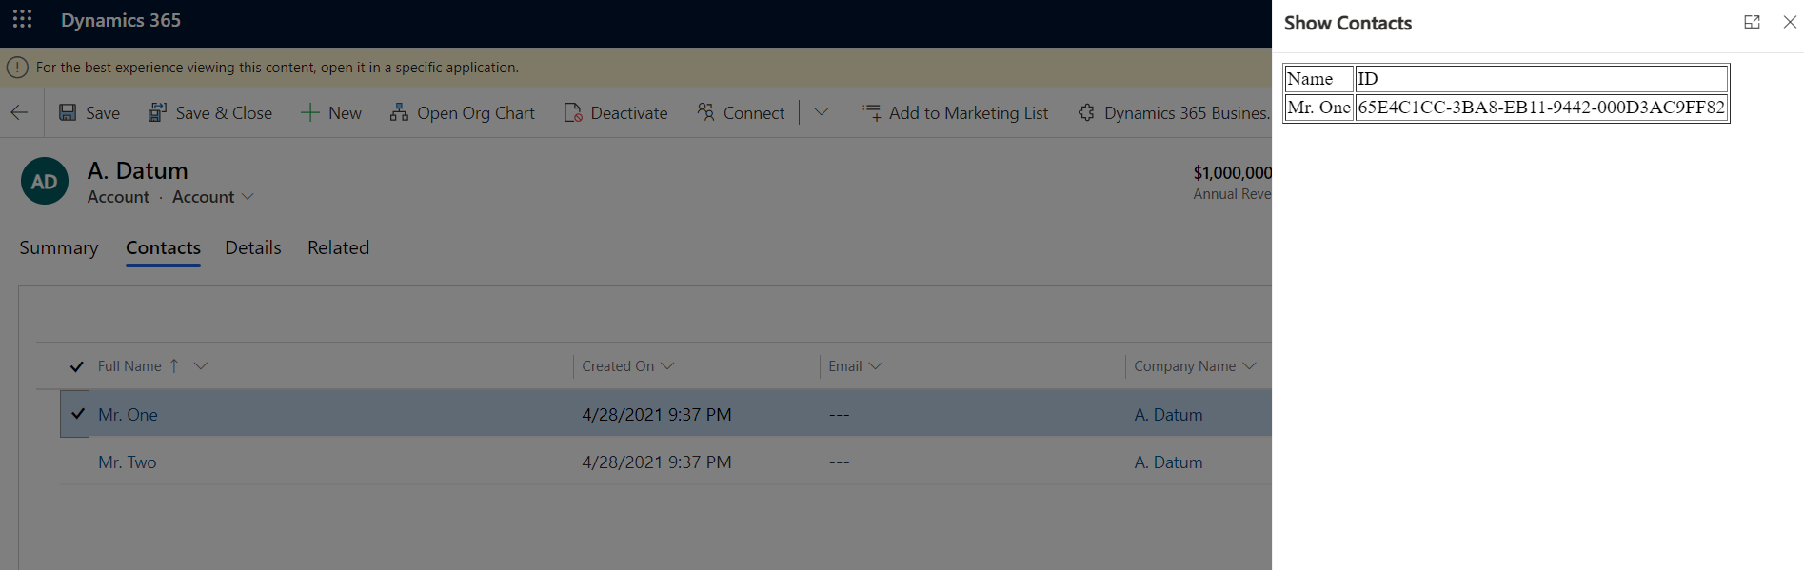Click the Mr. One cell in Show Contacts table
The height and width of the screenshot is (570, 1804).
click(1318, 108)
